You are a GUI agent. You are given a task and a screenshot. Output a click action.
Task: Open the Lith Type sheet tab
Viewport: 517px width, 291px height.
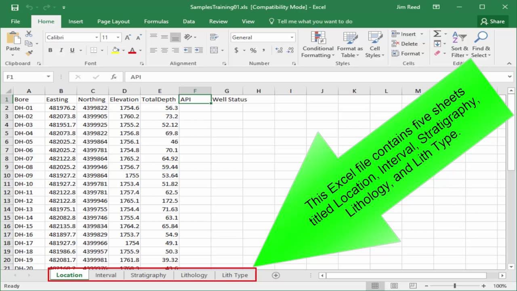(x=235, y=275)
